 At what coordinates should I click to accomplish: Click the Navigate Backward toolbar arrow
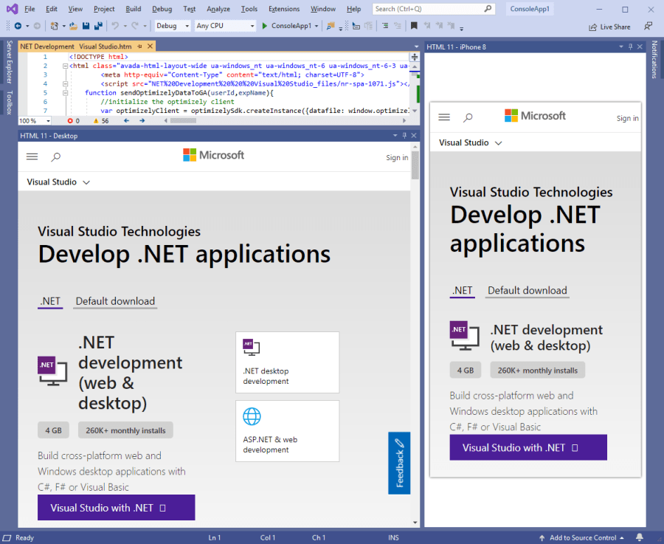point(17,26)
